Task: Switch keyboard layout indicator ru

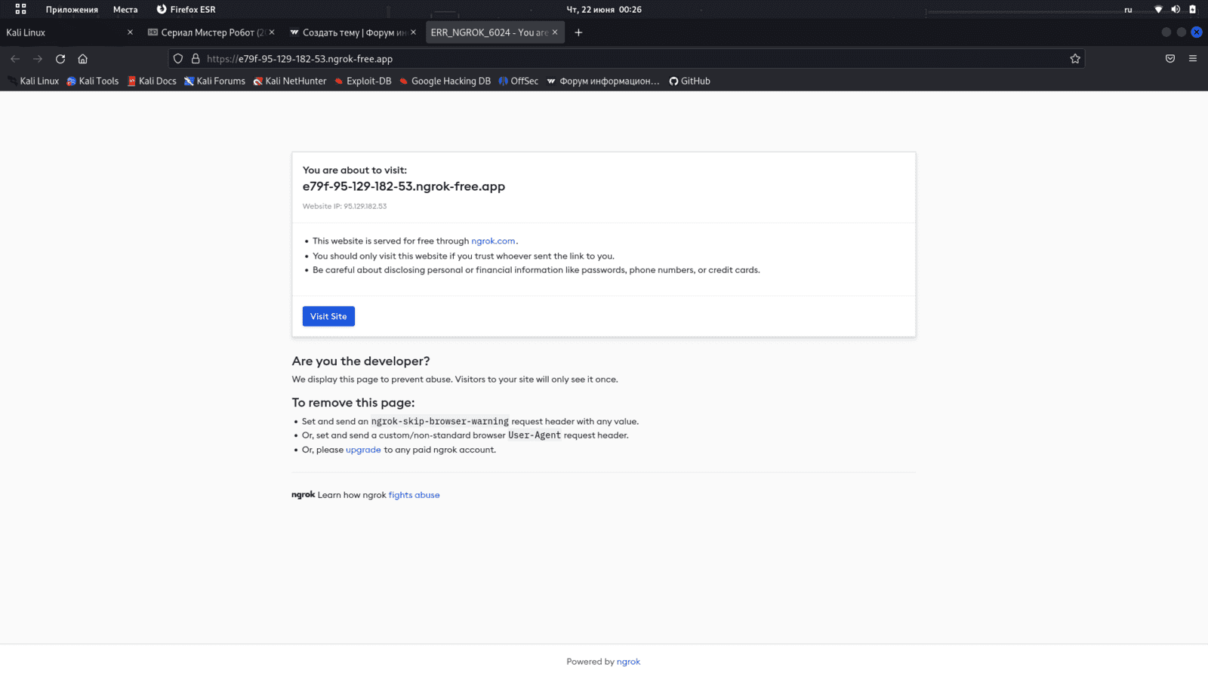Action: tap(1128, 9)
